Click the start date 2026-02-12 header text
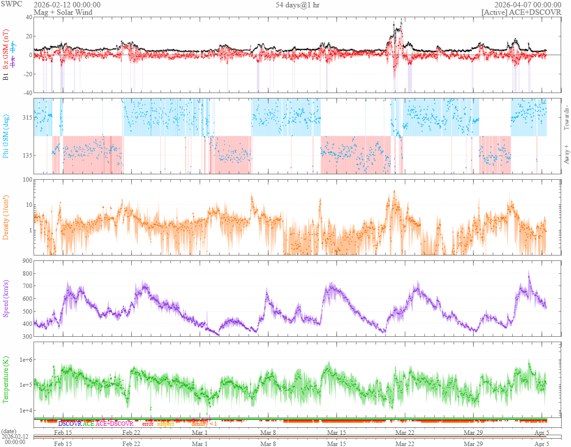 tap(67, 4)
